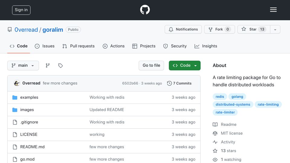Click the images folder icon

coord(15,110)
